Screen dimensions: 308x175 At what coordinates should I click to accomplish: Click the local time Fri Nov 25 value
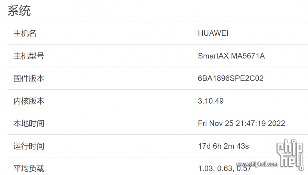[241, 124]
